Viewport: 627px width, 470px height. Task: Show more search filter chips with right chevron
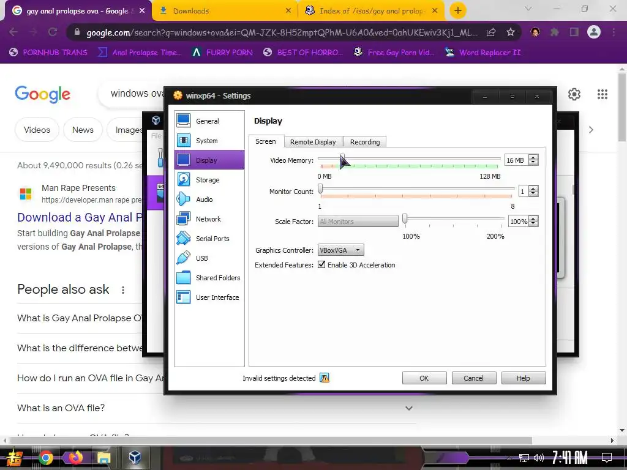[x=591, y=130]
